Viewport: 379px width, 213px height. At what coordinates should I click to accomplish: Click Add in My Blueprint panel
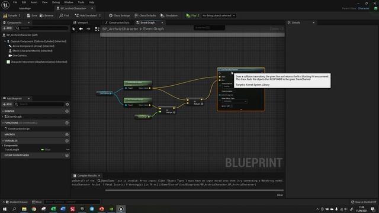coord(7,104)
